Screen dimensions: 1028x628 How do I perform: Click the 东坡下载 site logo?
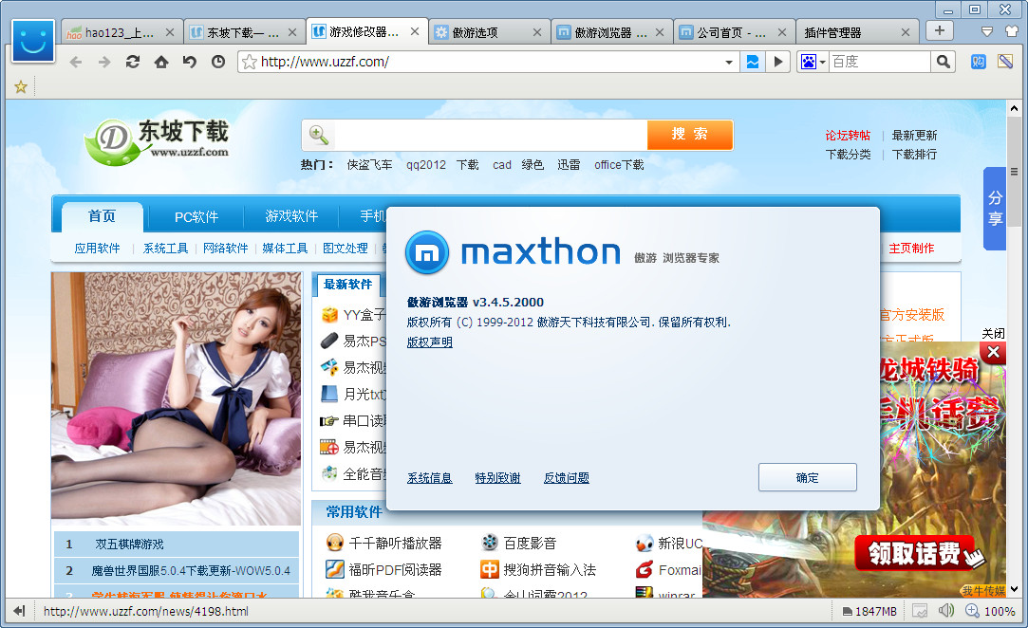[157, 141]
